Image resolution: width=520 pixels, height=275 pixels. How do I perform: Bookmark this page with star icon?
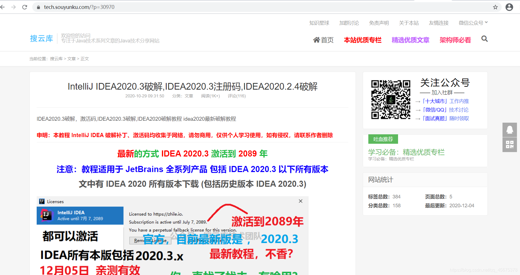495,7
